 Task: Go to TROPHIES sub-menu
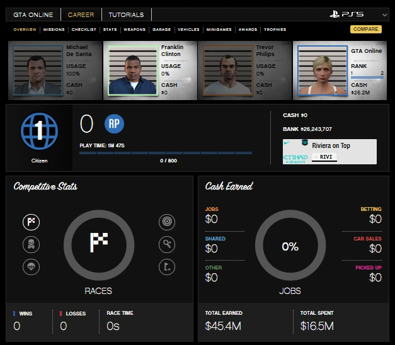coord(275,30)
